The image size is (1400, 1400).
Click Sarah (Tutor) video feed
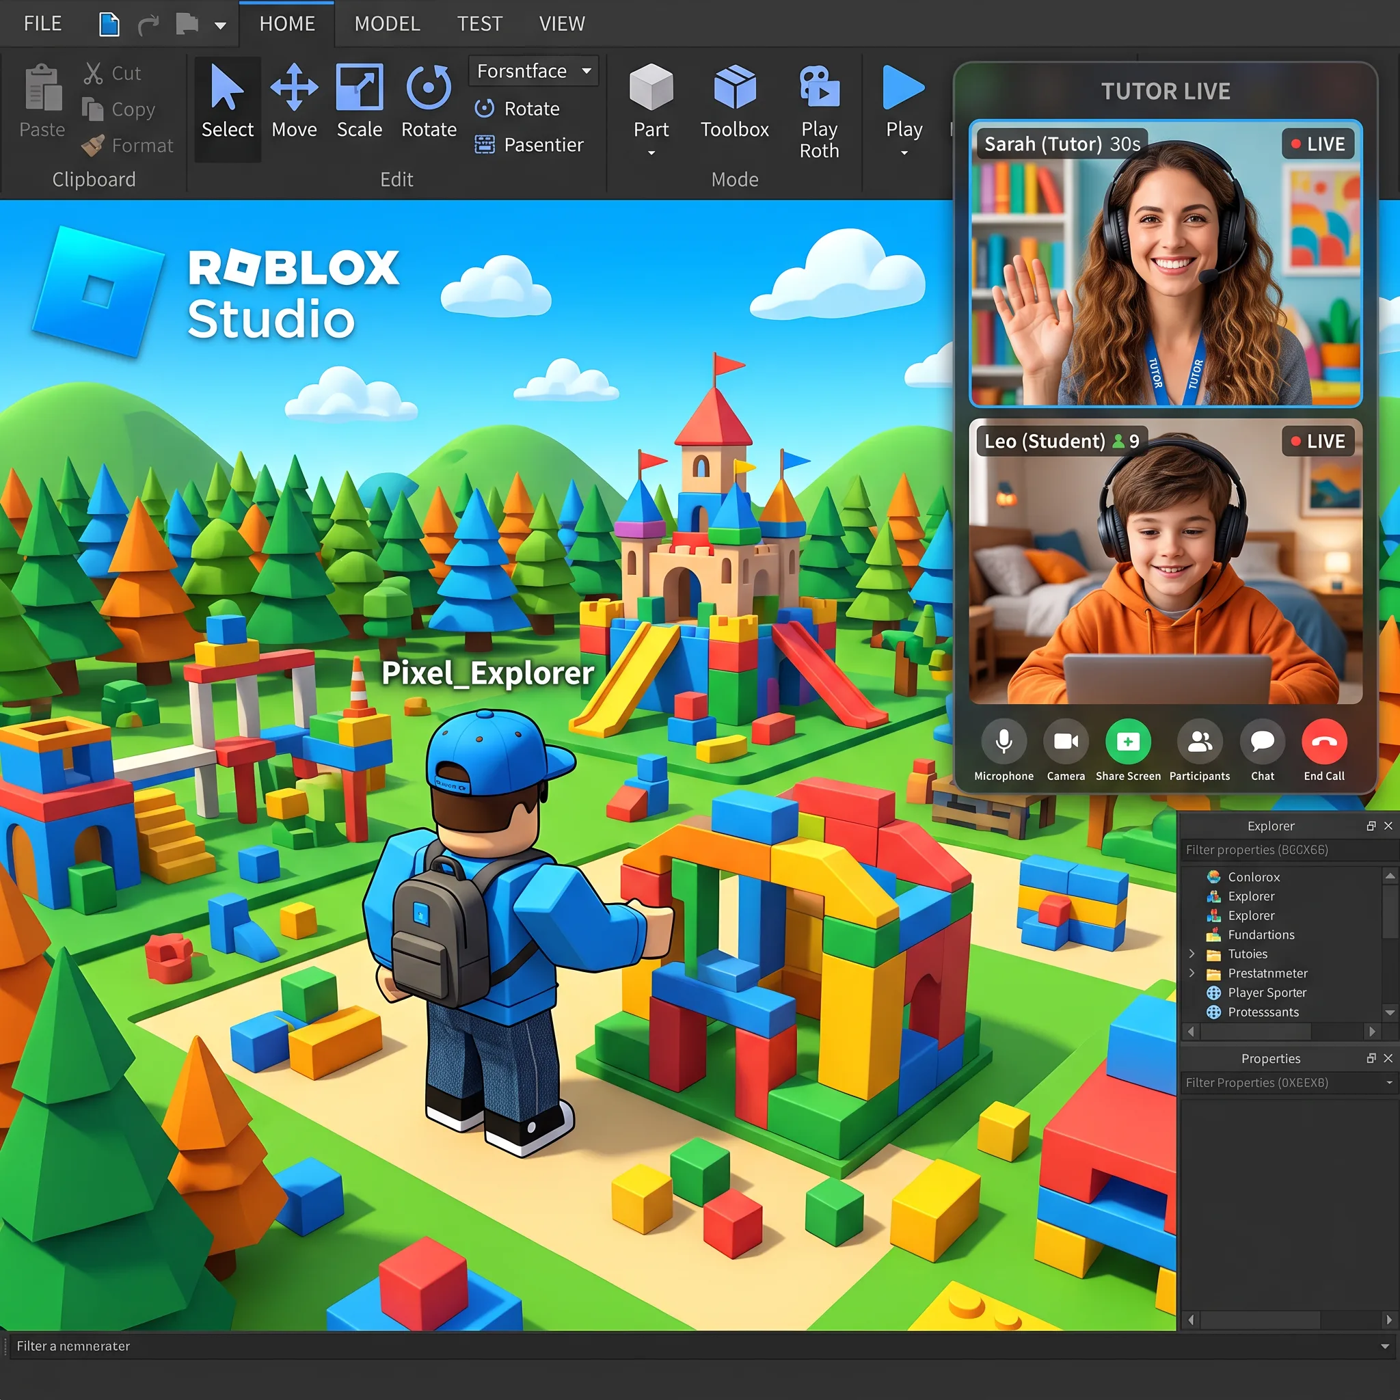(1166, 264)
